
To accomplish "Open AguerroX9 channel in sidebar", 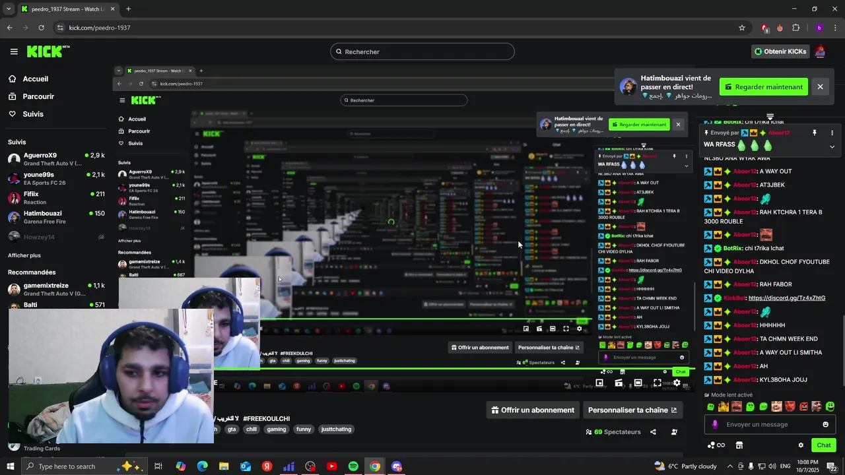I will [56, 159].
